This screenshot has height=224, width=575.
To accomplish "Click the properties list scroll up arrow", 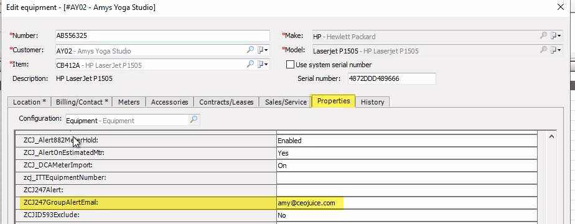I will tap(551, 136).
